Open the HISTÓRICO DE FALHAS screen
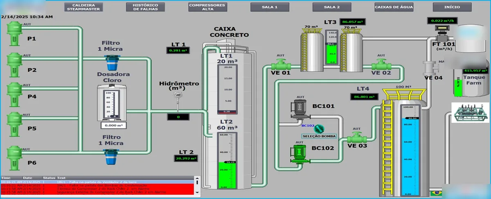Screen dimensions: 491x199 coord(145,7)
